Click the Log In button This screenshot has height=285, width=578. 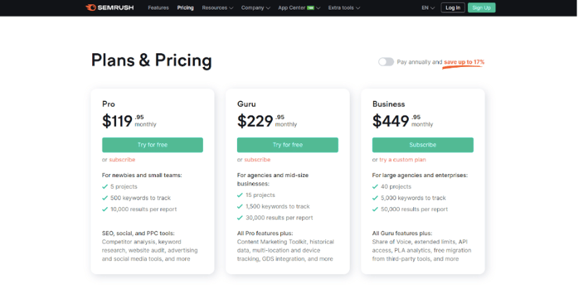pyautogui.click(x=453, y=8)
